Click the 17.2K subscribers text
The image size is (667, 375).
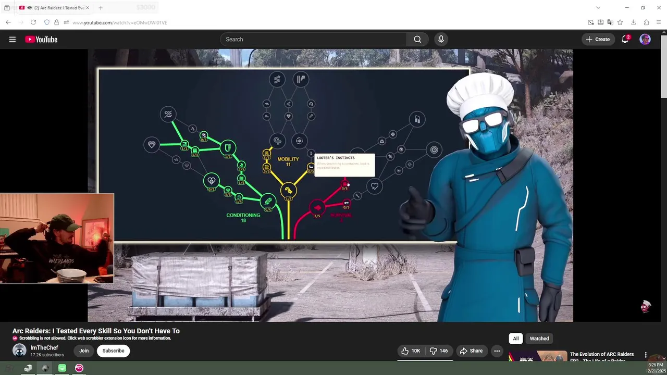(47, 355)
